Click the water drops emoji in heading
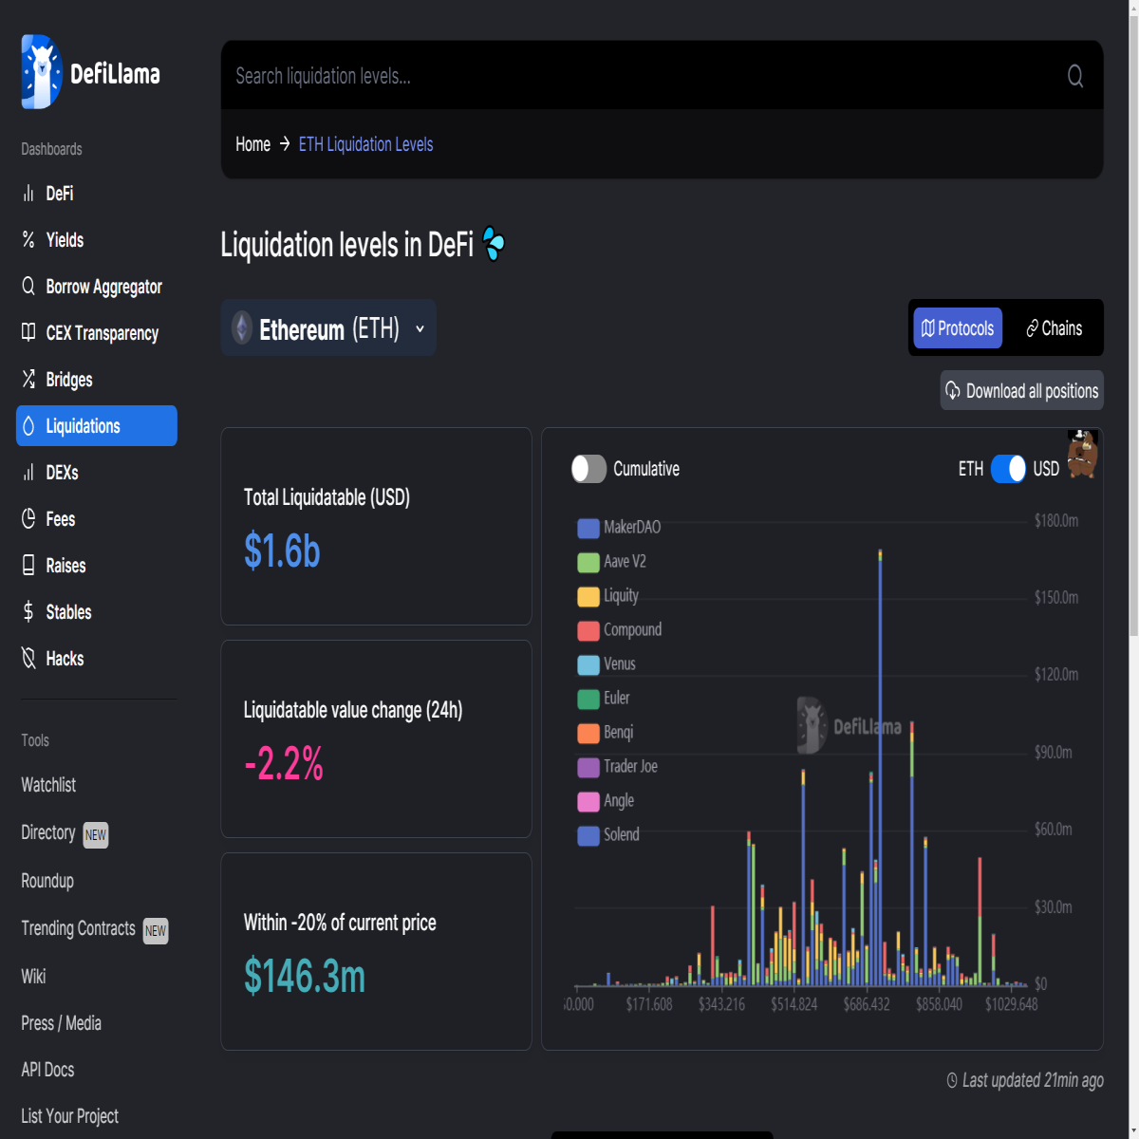This screenshot has height=1139, width=1139. point(494,244)
